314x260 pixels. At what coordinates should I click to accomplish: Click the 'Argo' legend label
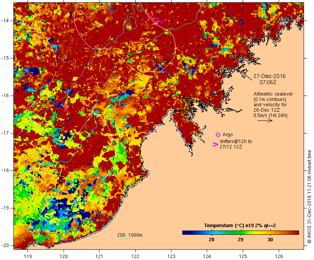tap(227, 135)
